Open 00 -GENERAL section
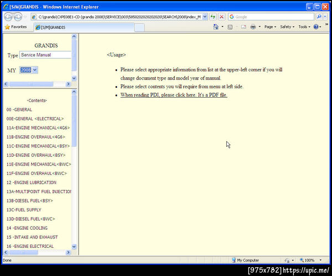 (x=19, y=110)
